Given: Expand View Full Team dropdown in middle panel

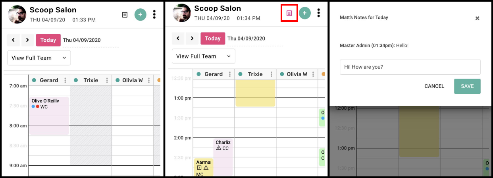Looking at the screenshot, I should [x=204, y=56].
